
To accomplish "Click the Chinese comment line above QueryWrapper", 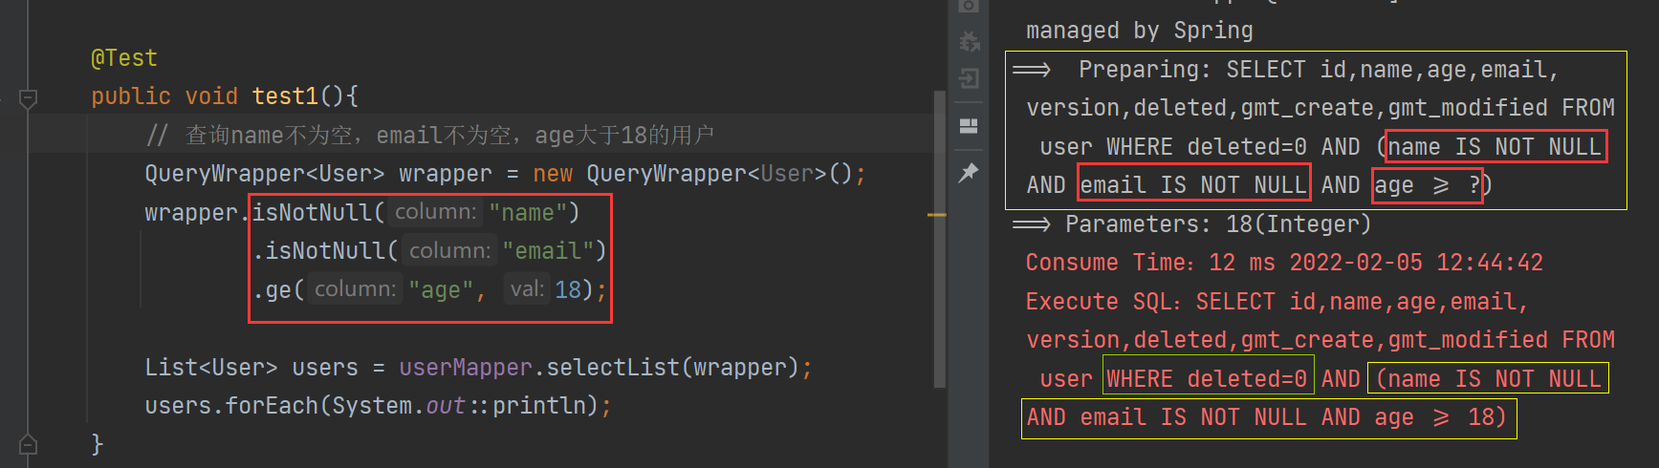I will point(430,136).
